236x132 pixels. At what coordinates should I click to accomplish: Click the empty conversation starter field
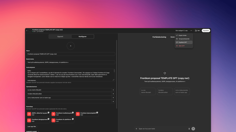coord(69,101)
